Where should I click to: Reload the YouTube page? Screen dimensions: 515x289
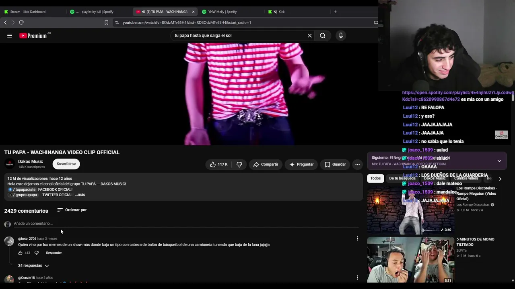[21, 22]
